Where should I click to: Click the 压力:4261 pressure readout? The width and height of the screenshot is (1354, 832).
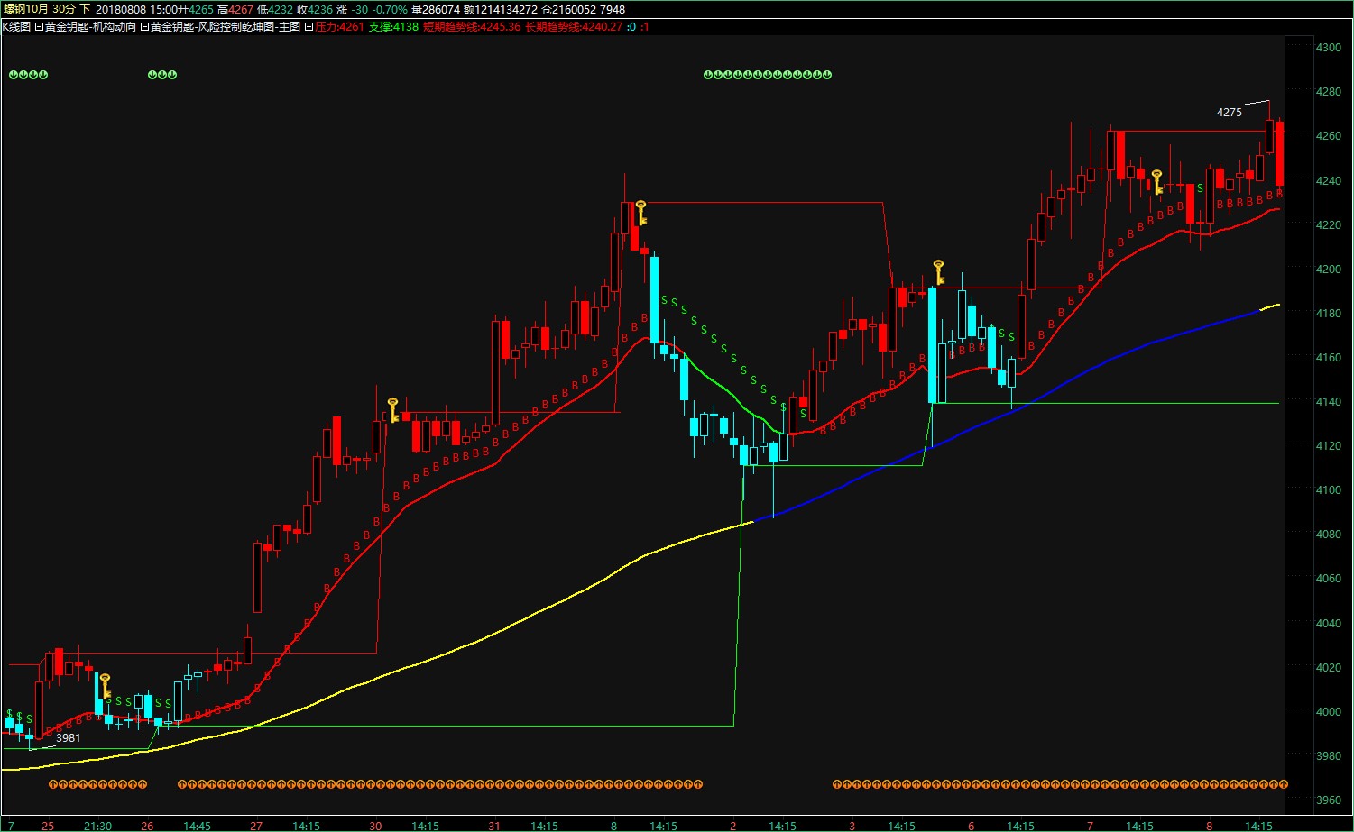[339, 27]
